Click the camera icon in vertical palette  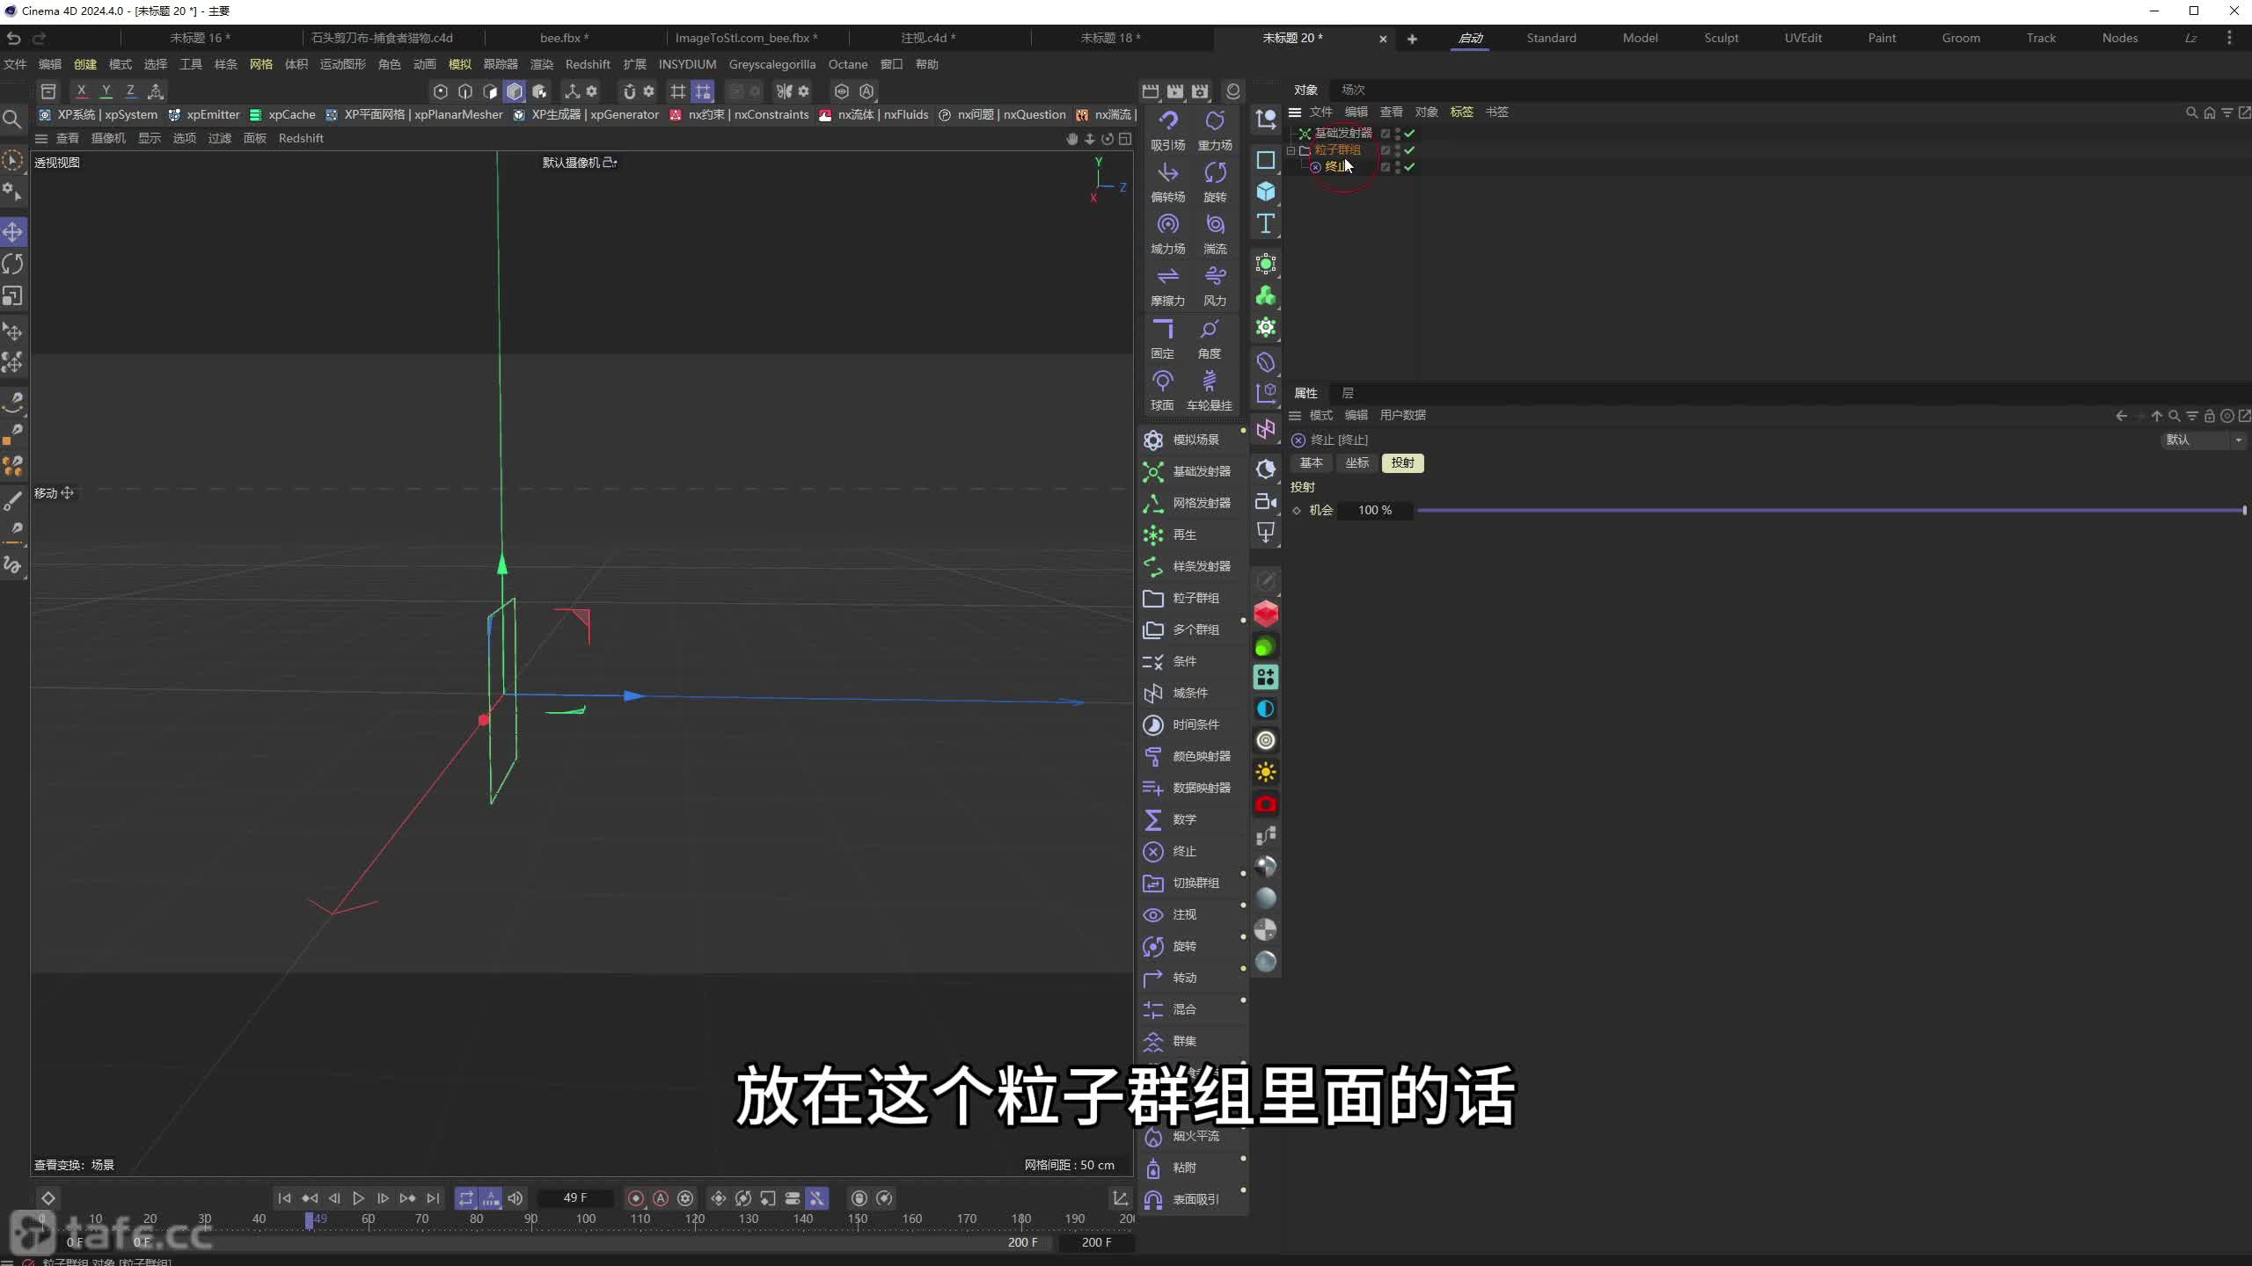coord(1266,501)
